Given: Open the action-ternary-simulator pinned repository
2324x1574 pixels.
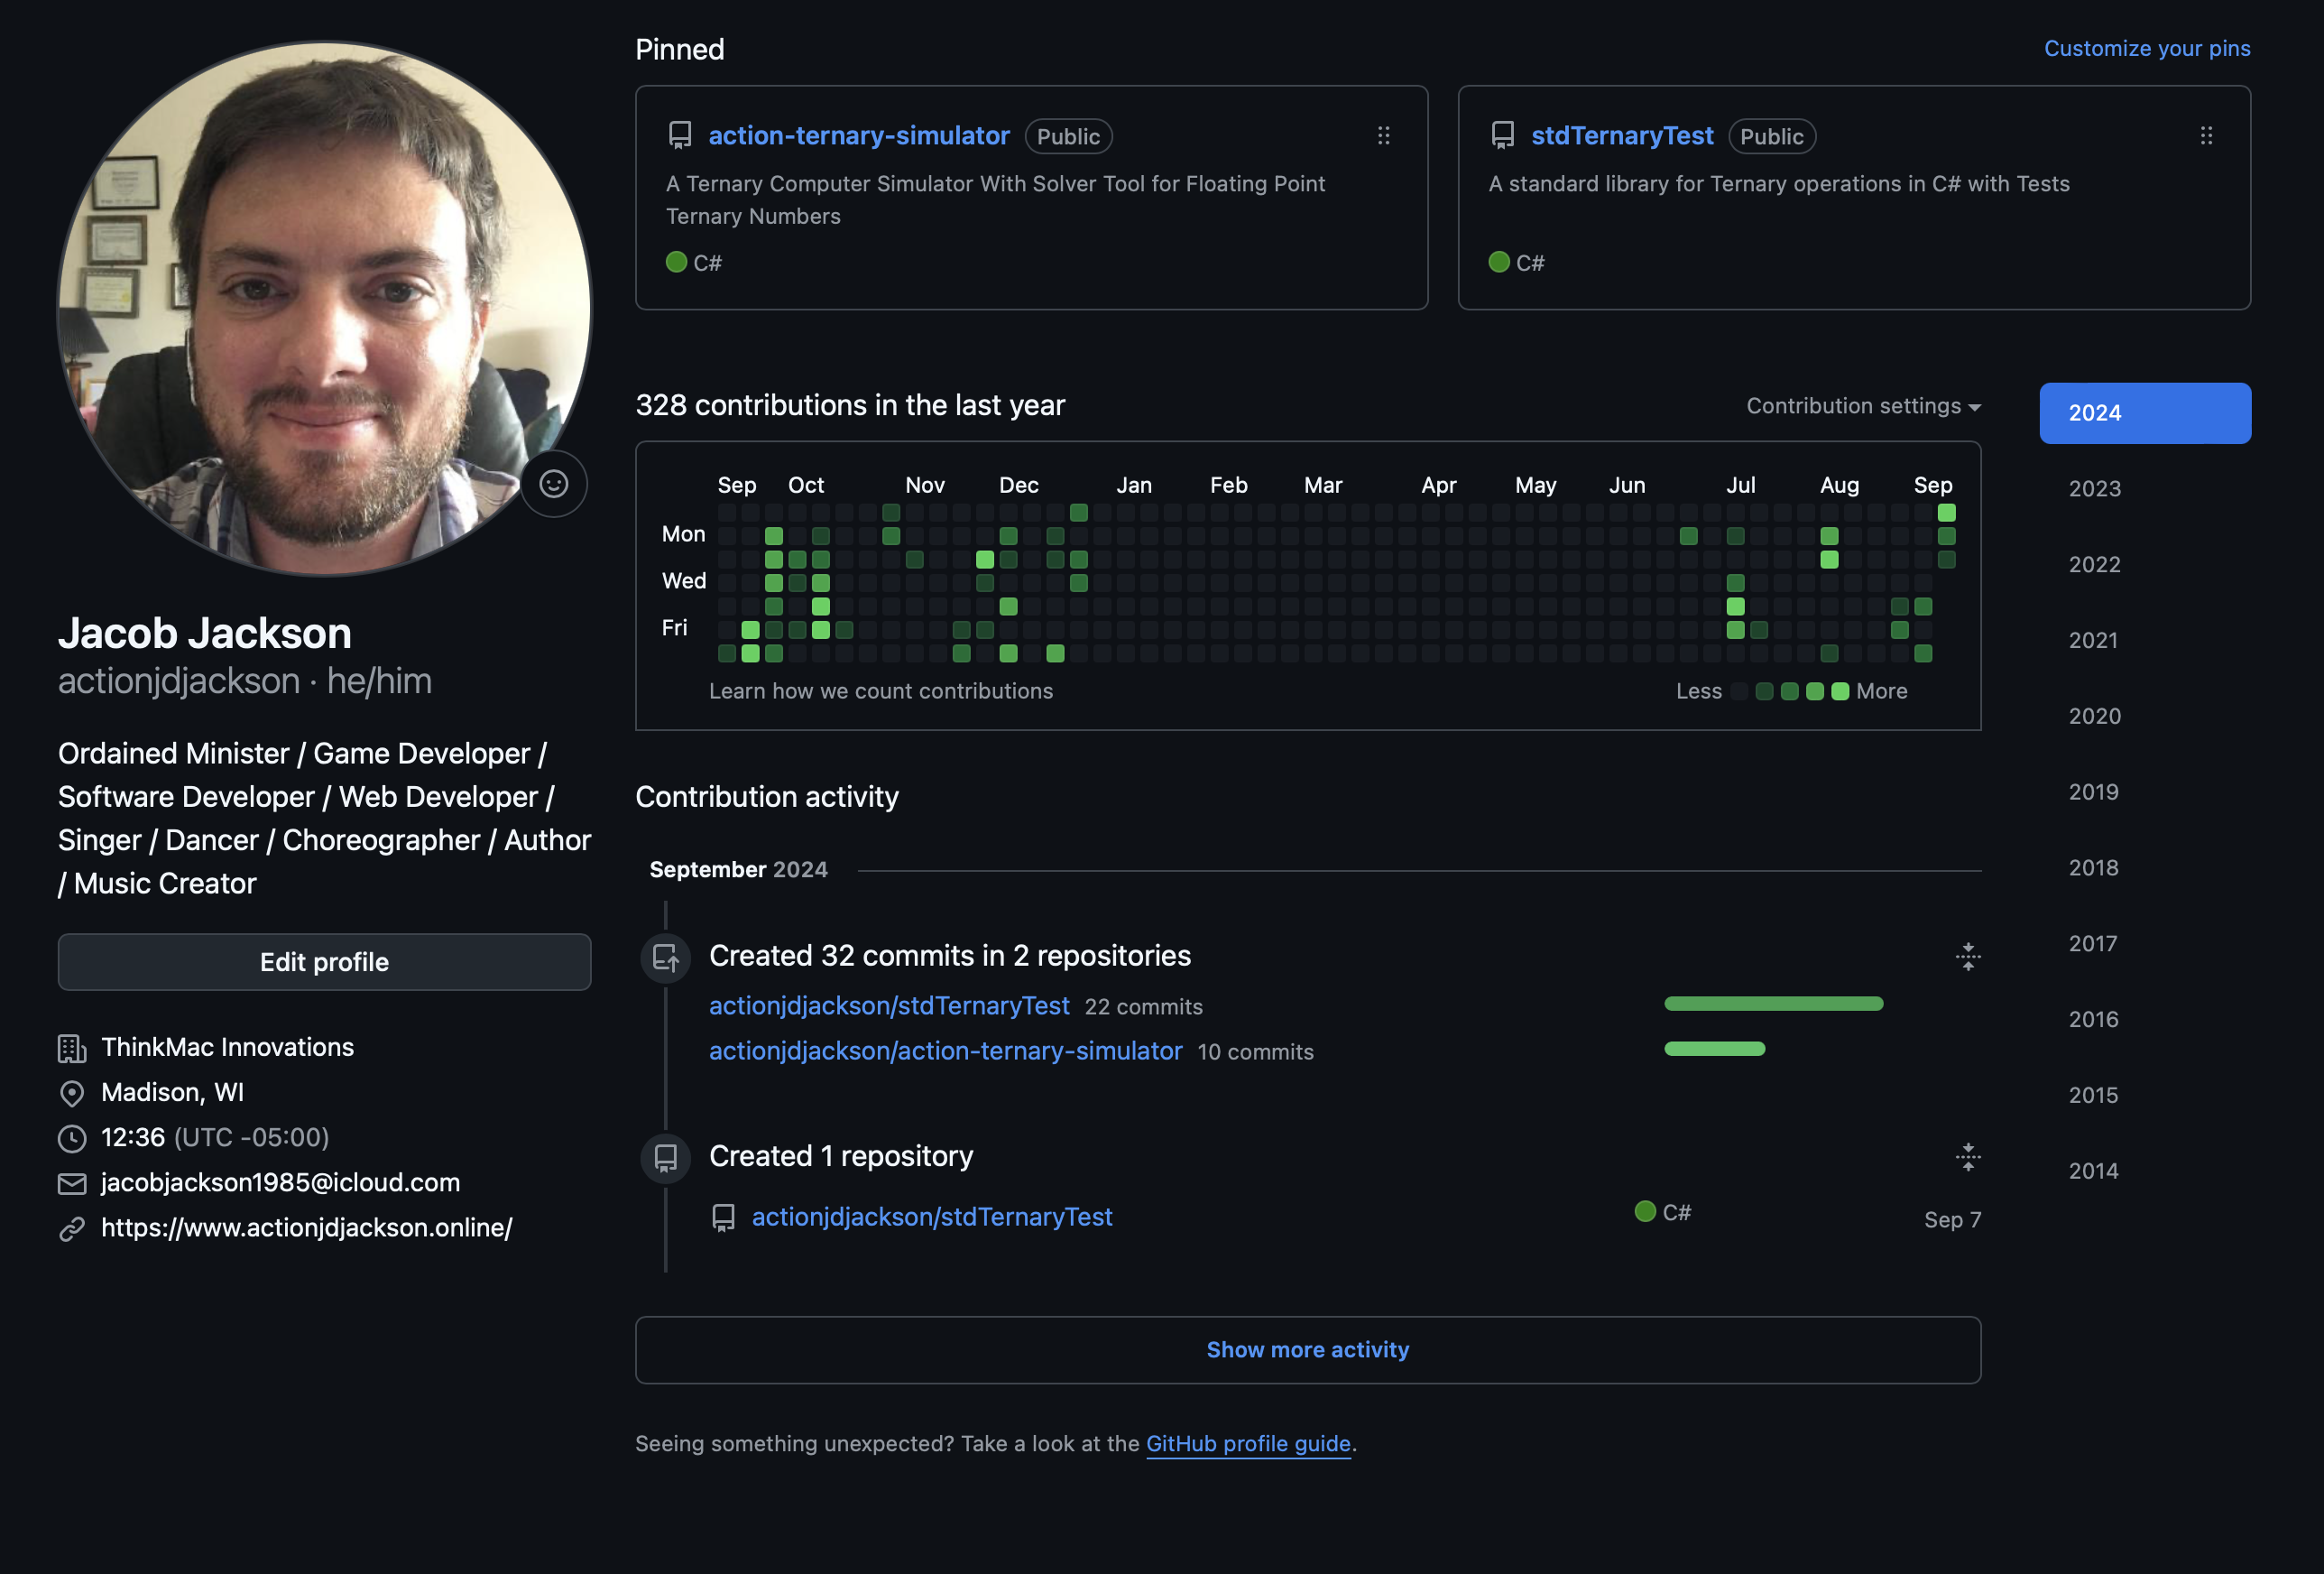Looking at the screenshot, I should pos(858,136).
